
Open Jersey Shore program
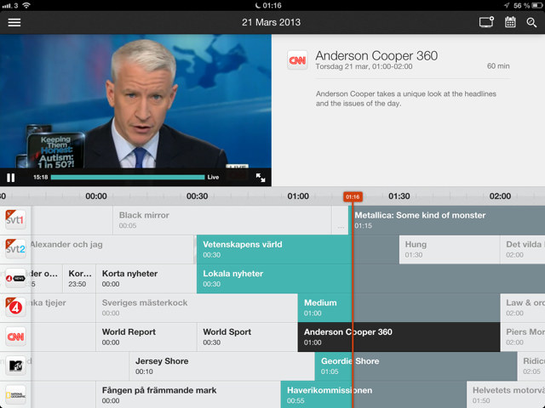(221, 365)
